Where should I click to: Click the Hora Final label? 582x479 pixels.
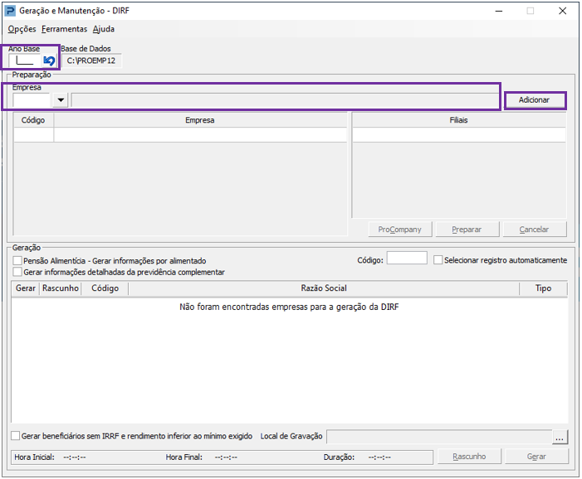coord(184,457)
